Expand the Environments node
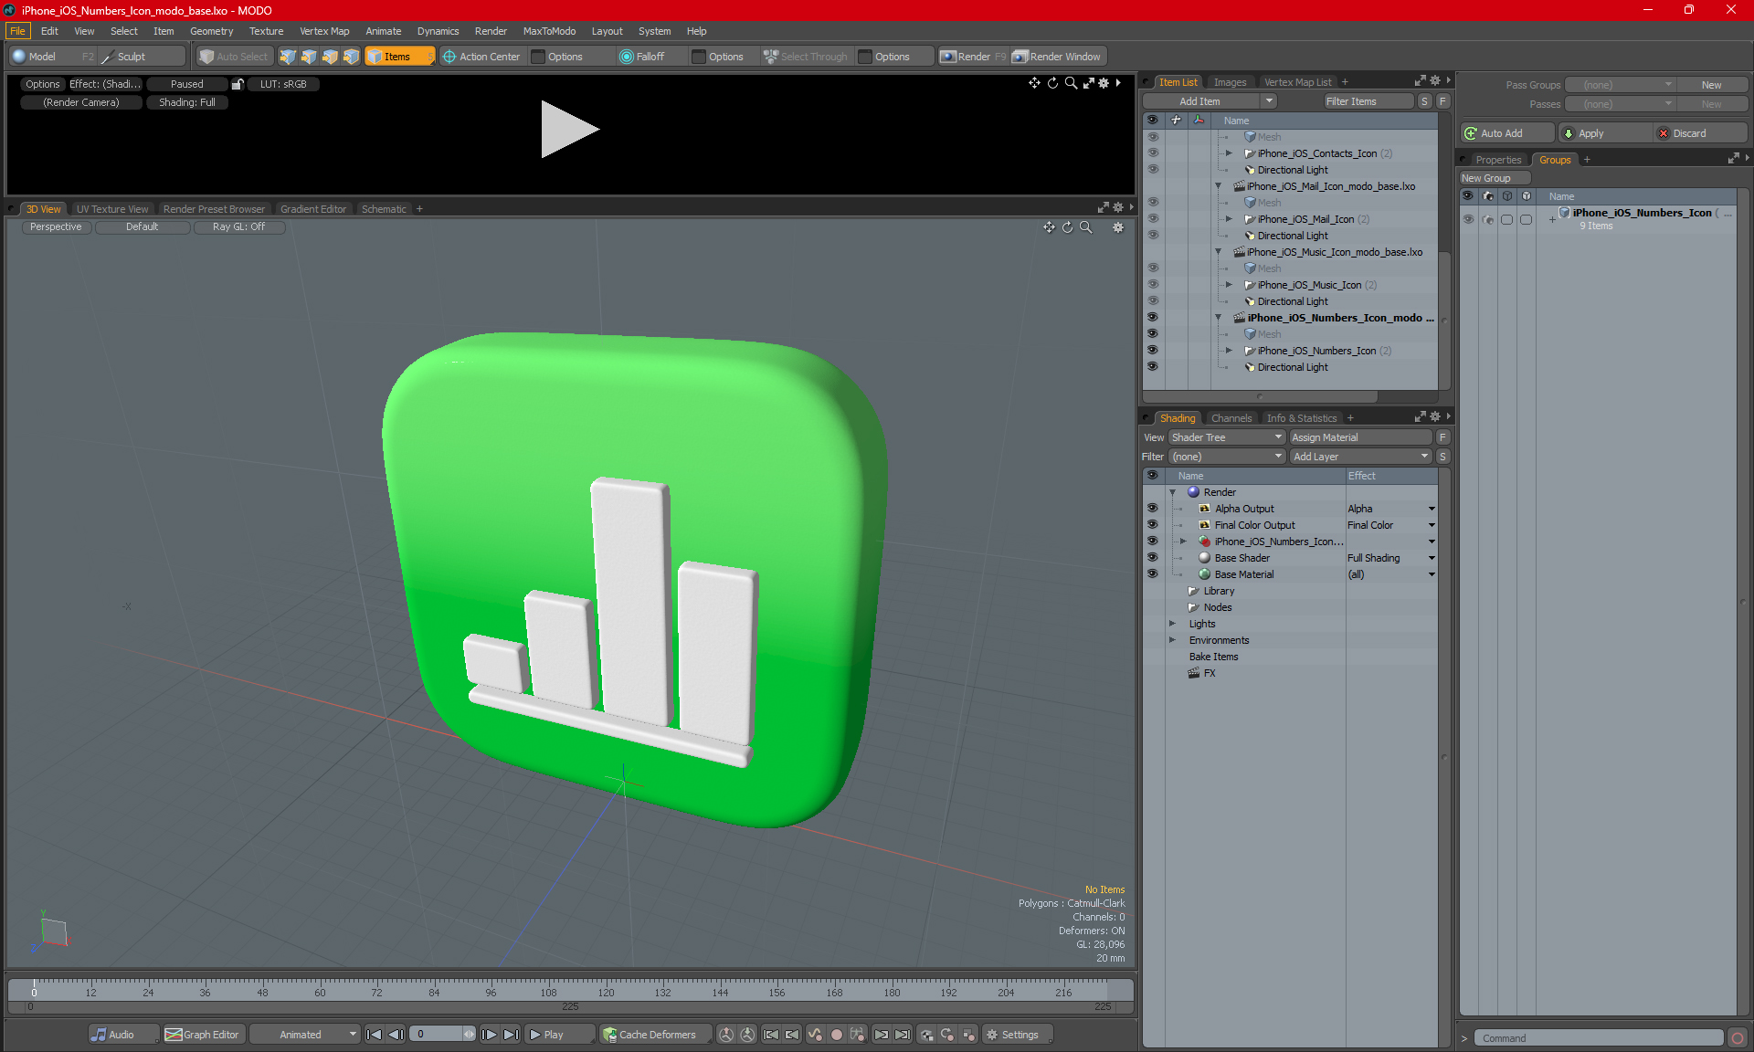The width and height of the screenshot is (1754, 1052). coord(1172,640)
